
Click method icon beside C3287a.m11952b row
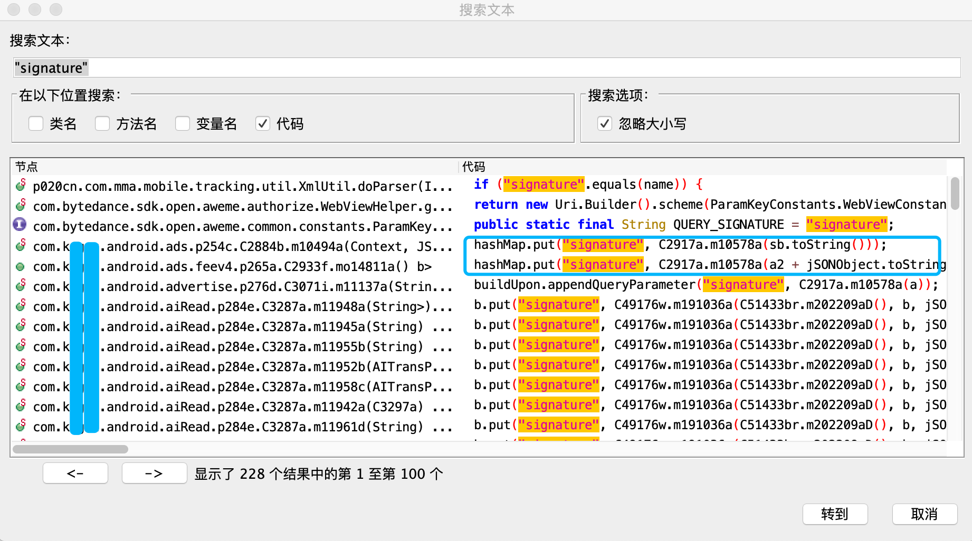(21, 365)
